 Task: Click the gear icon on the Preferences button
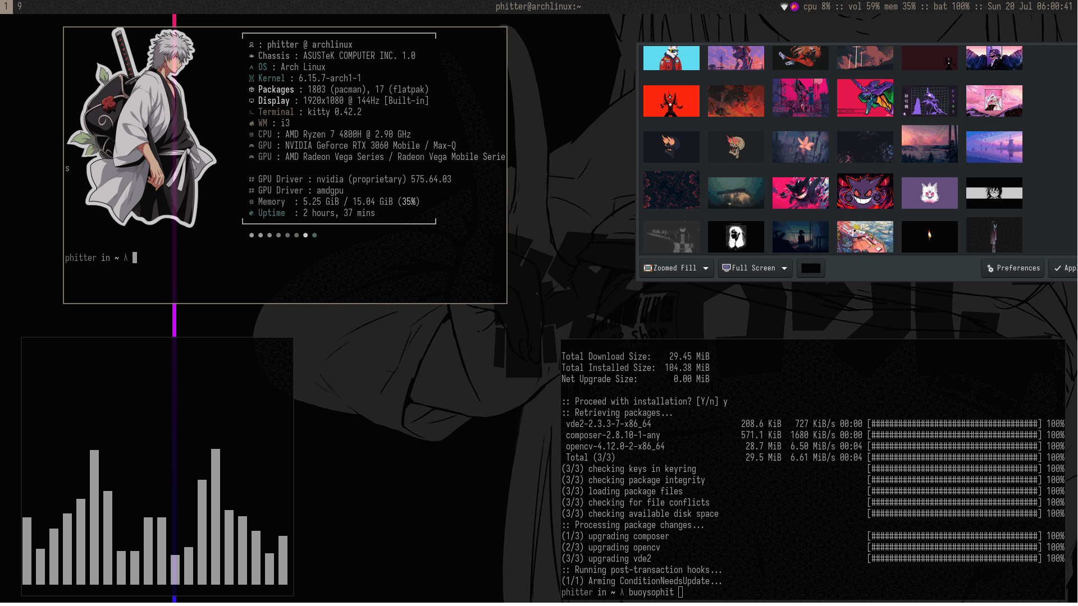(992, 268)
